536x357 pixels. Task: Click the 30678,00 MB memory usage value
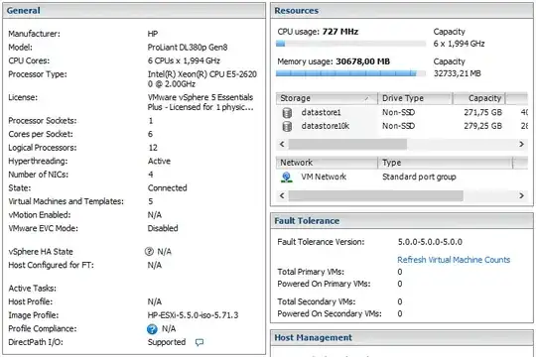click(x=362, y=61)
